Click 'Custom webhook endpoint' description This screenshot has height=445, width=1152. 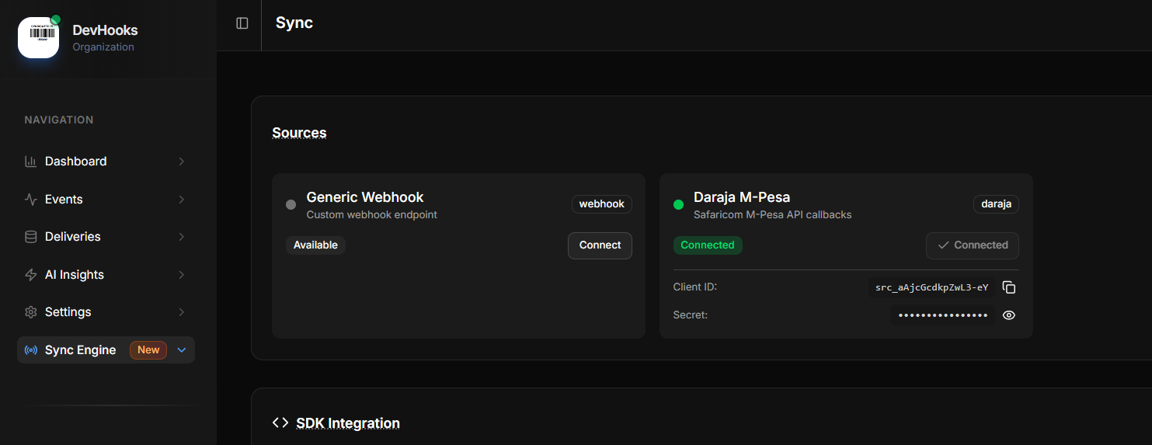click(x=372, y=215)
